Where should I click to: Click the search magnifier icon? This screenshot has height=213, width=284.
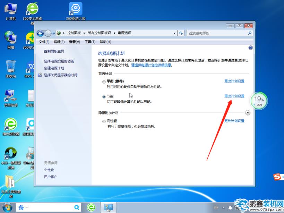(x=250, y=33)
